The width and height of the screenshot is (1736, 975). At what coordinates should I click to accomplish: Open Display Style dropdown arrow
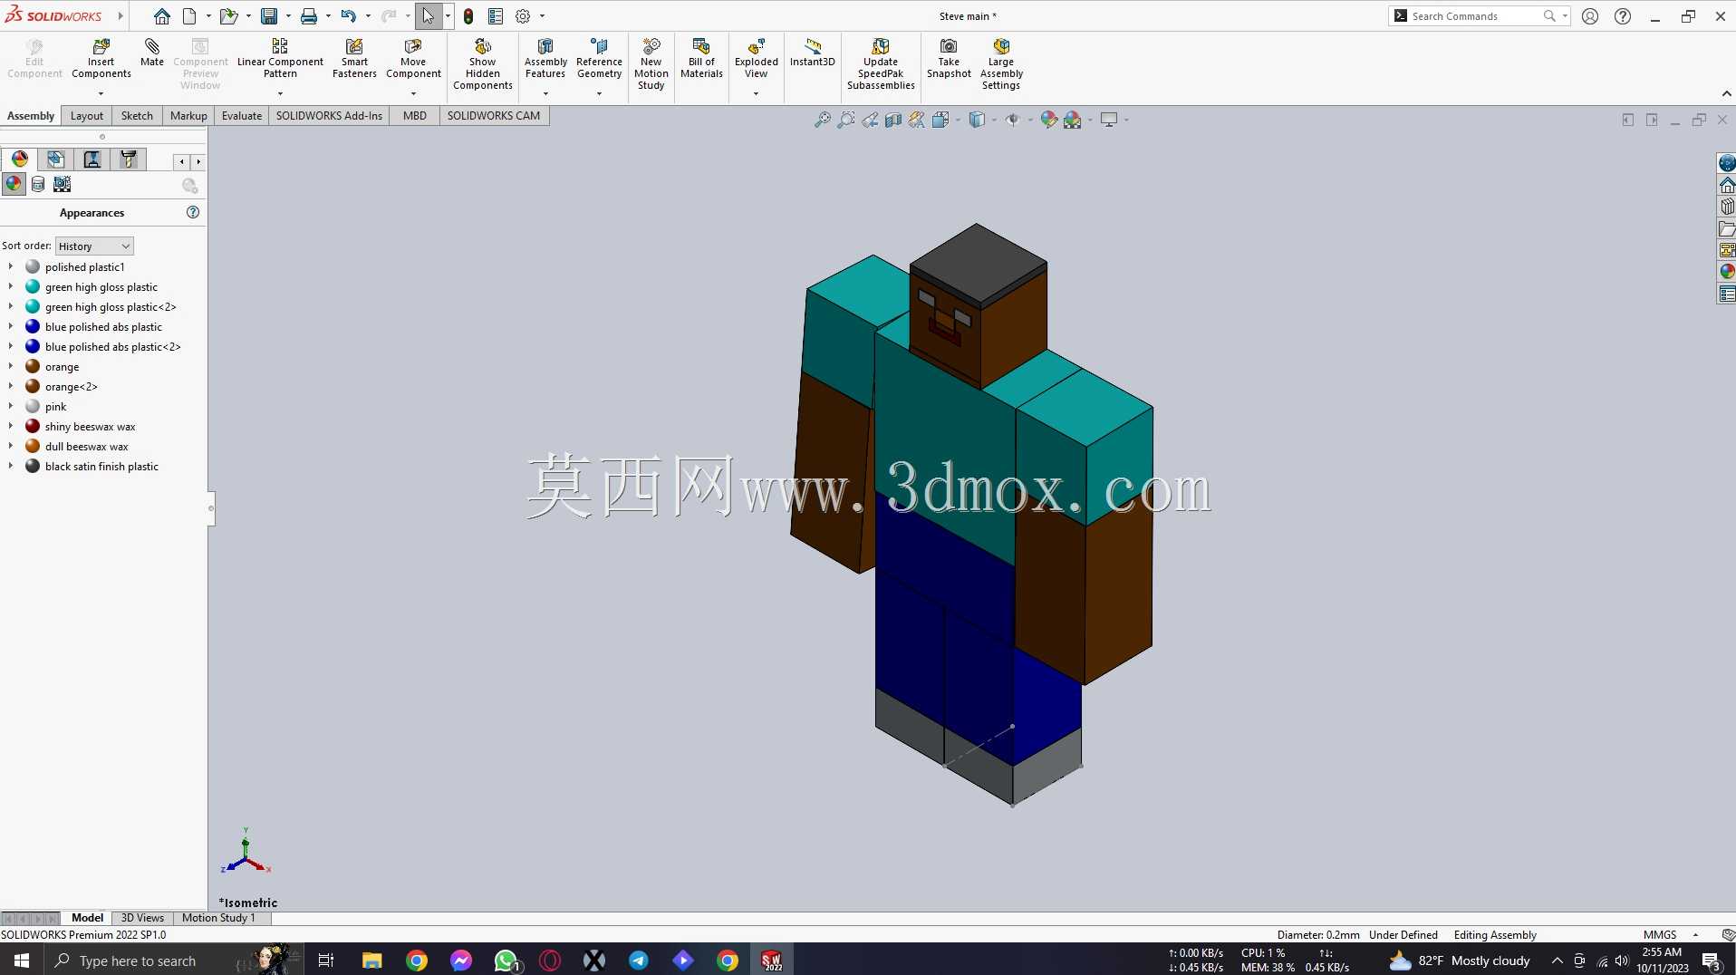point(994,120)
